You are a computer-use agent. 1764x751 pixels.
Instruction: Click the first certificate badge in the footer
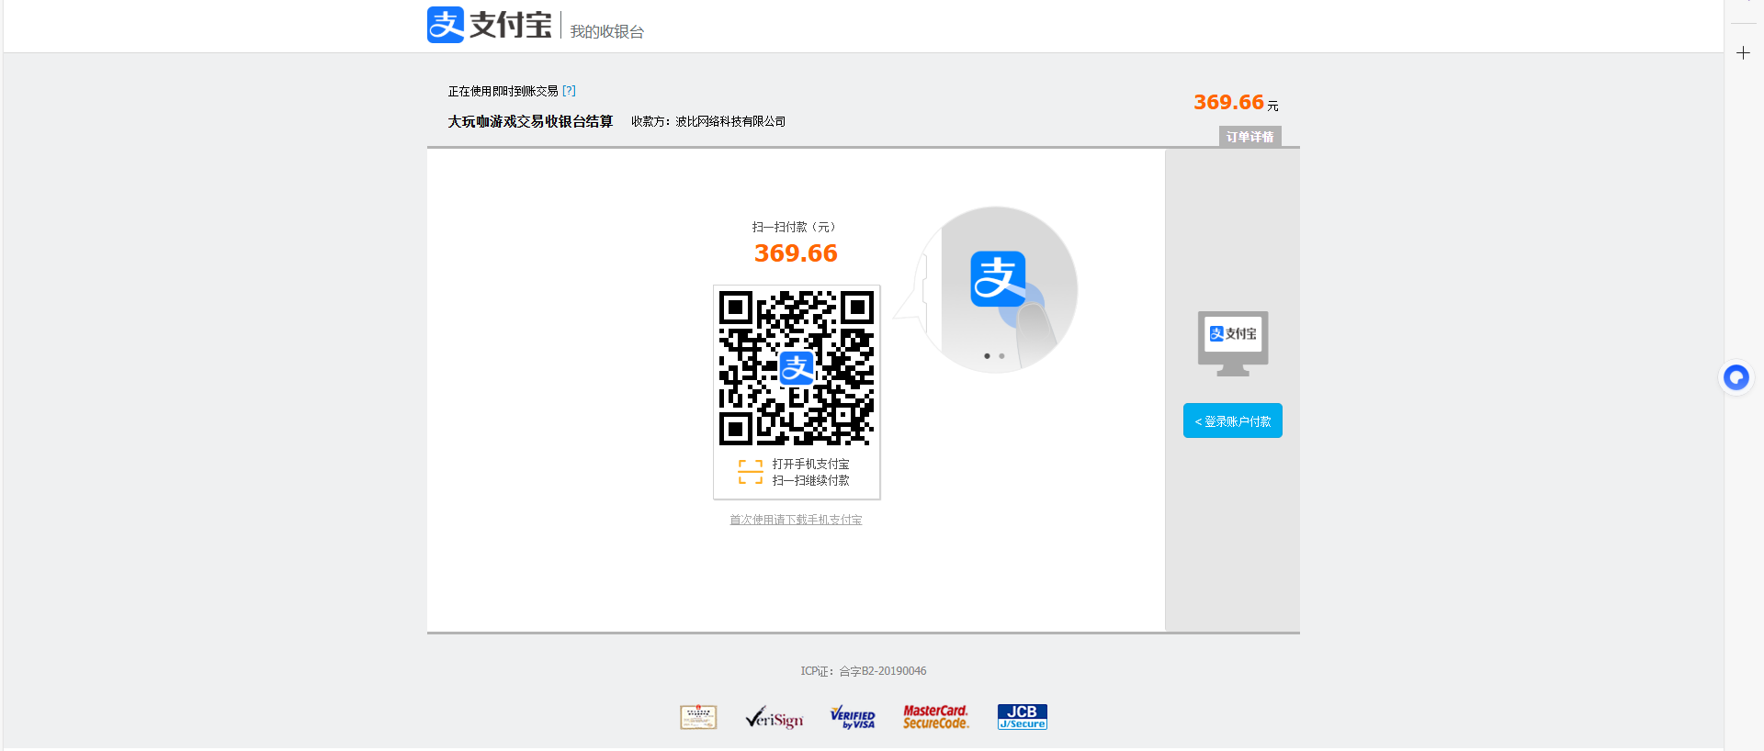pyautogui.click(x=698, y=717)
